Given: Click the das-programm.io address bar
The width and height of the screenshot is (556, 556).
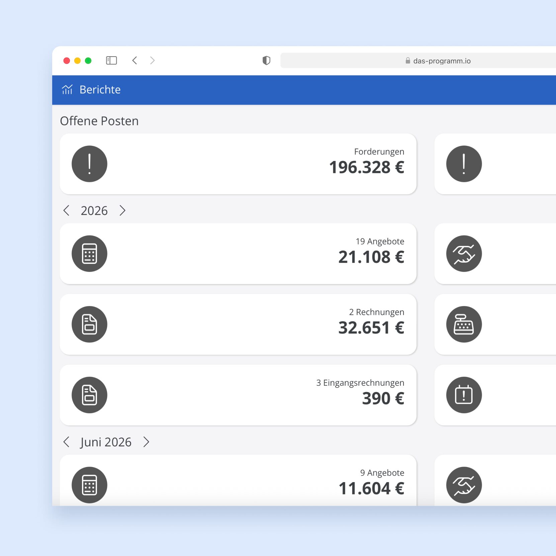Looking at the screenshot, I should 418,61.
